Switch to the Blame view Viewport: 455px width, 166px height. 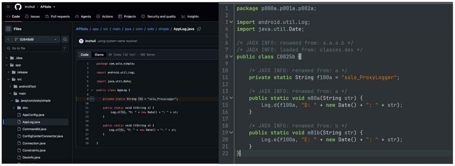(x=99, y=55)
